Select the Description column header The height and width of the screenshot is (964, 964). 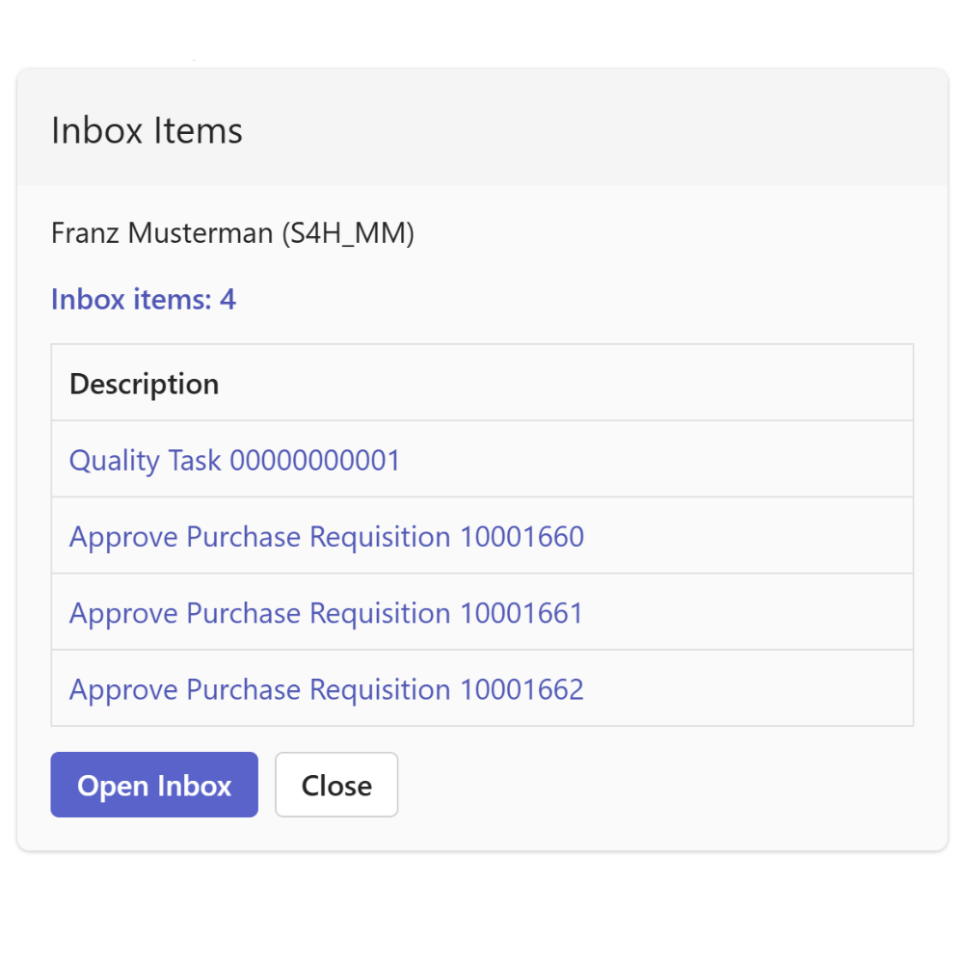coord(144,385)
